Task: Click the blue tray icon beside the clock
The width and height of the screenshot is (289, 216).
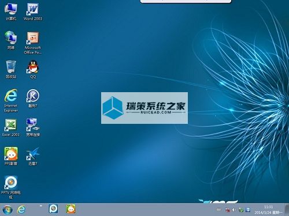Action: click(248, 210)
